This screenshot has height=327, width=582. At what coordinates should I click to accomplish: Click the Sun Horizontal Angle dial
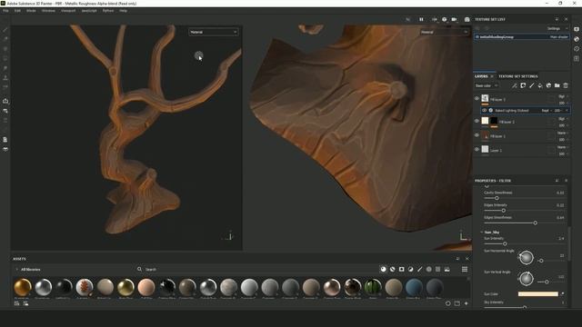click(x=526, y=258)
